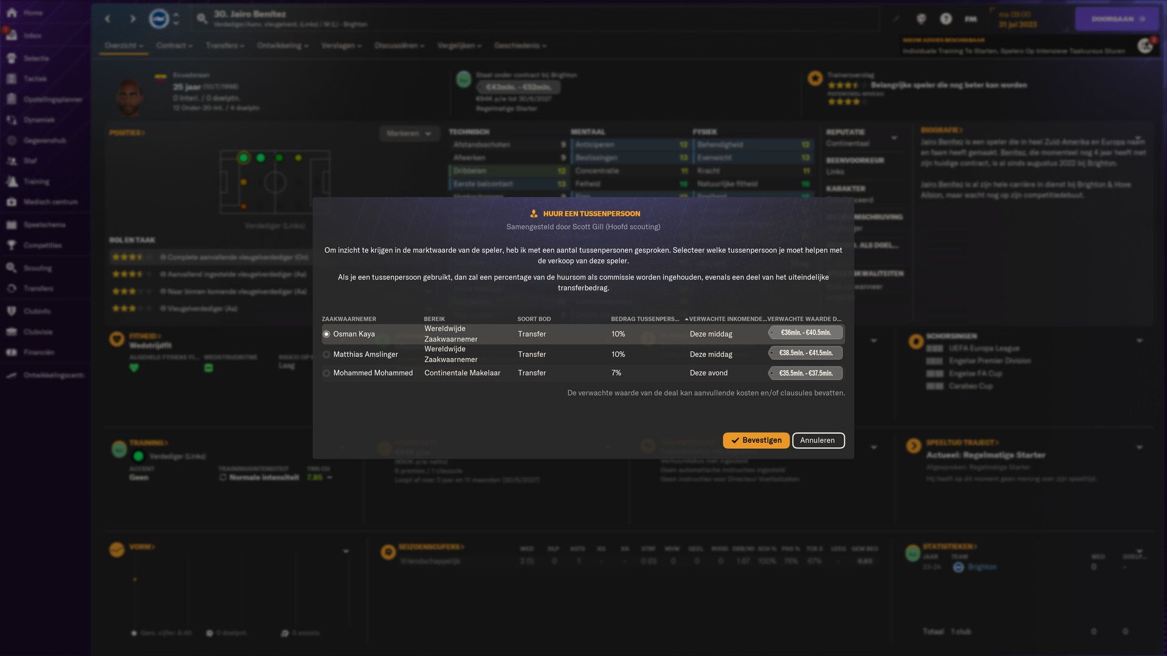The width and height of the screenshot is (1167, 656).
Task: Click the Doorgaan continue button
Action: (1117, 19)
